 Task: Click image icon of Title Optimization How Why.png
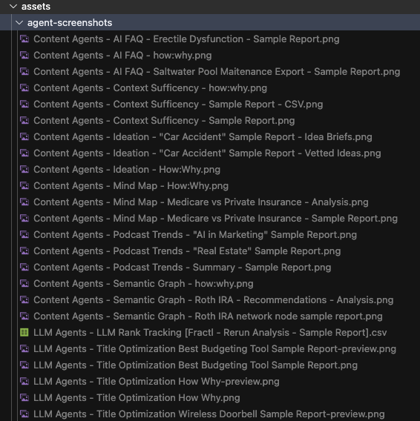tap(24, 397)
